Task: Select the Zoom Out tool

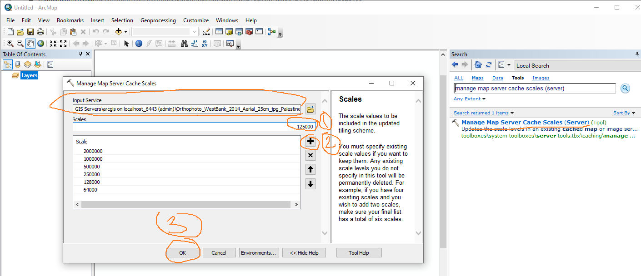Action: (x=20, y=44)
